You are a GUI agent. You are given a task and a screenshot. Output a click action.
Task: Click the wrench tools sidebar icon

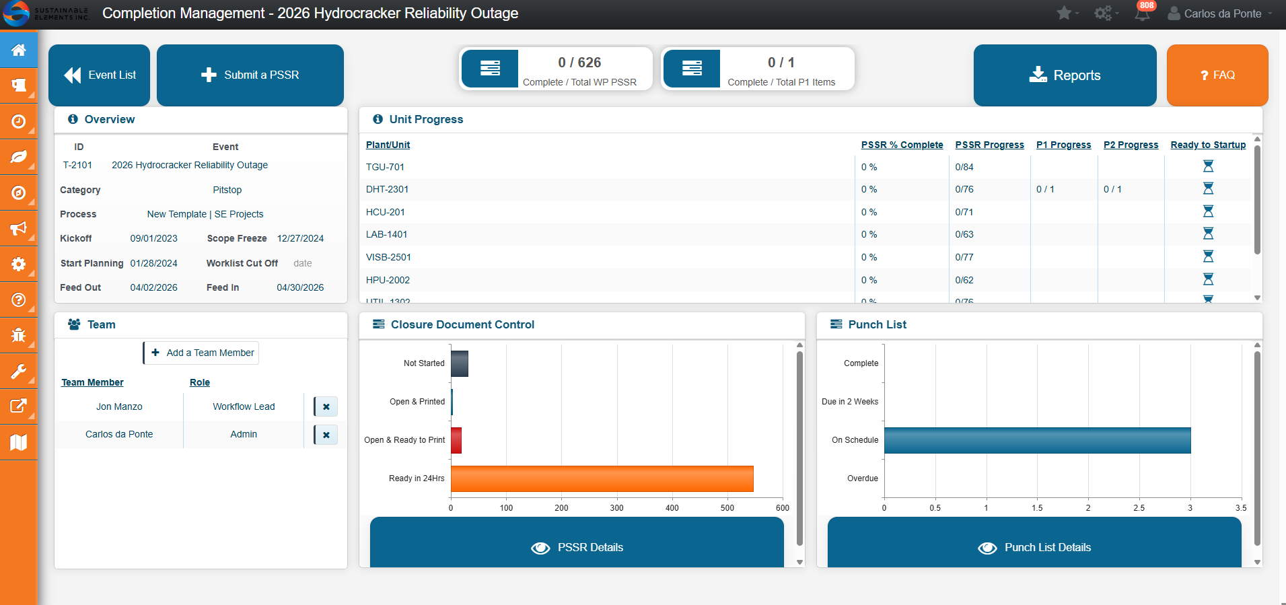coord(19,371)
